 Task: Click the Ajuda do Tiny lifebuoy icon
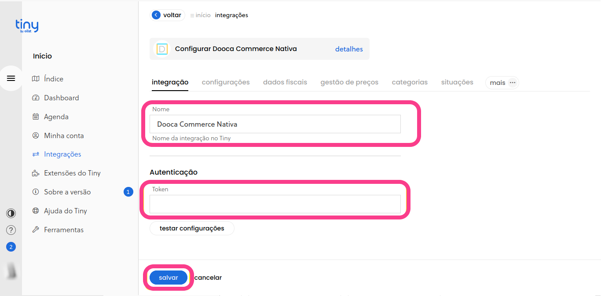[x=36, y=211]
